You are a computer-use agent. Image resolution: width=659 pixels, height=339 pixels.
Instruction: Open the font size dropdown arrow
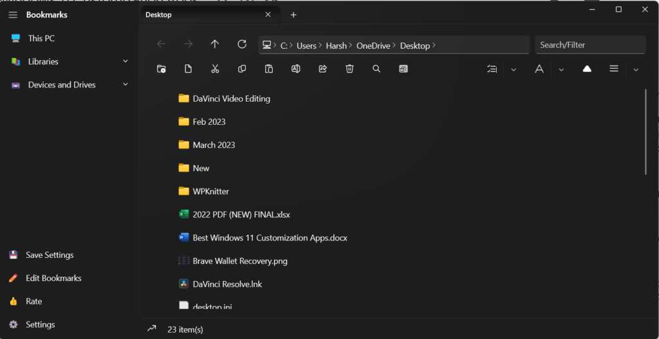pos(561,69)
